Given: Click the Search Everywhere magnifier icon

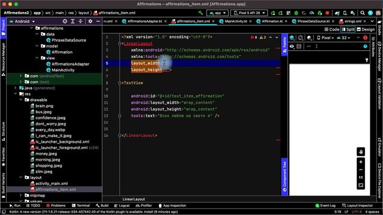Looking at the screenshot, I should (363, 13).
